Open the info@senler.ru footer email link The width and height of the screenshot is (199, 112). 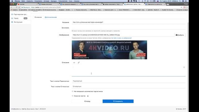pyautogui.click(x=16, y=109)
